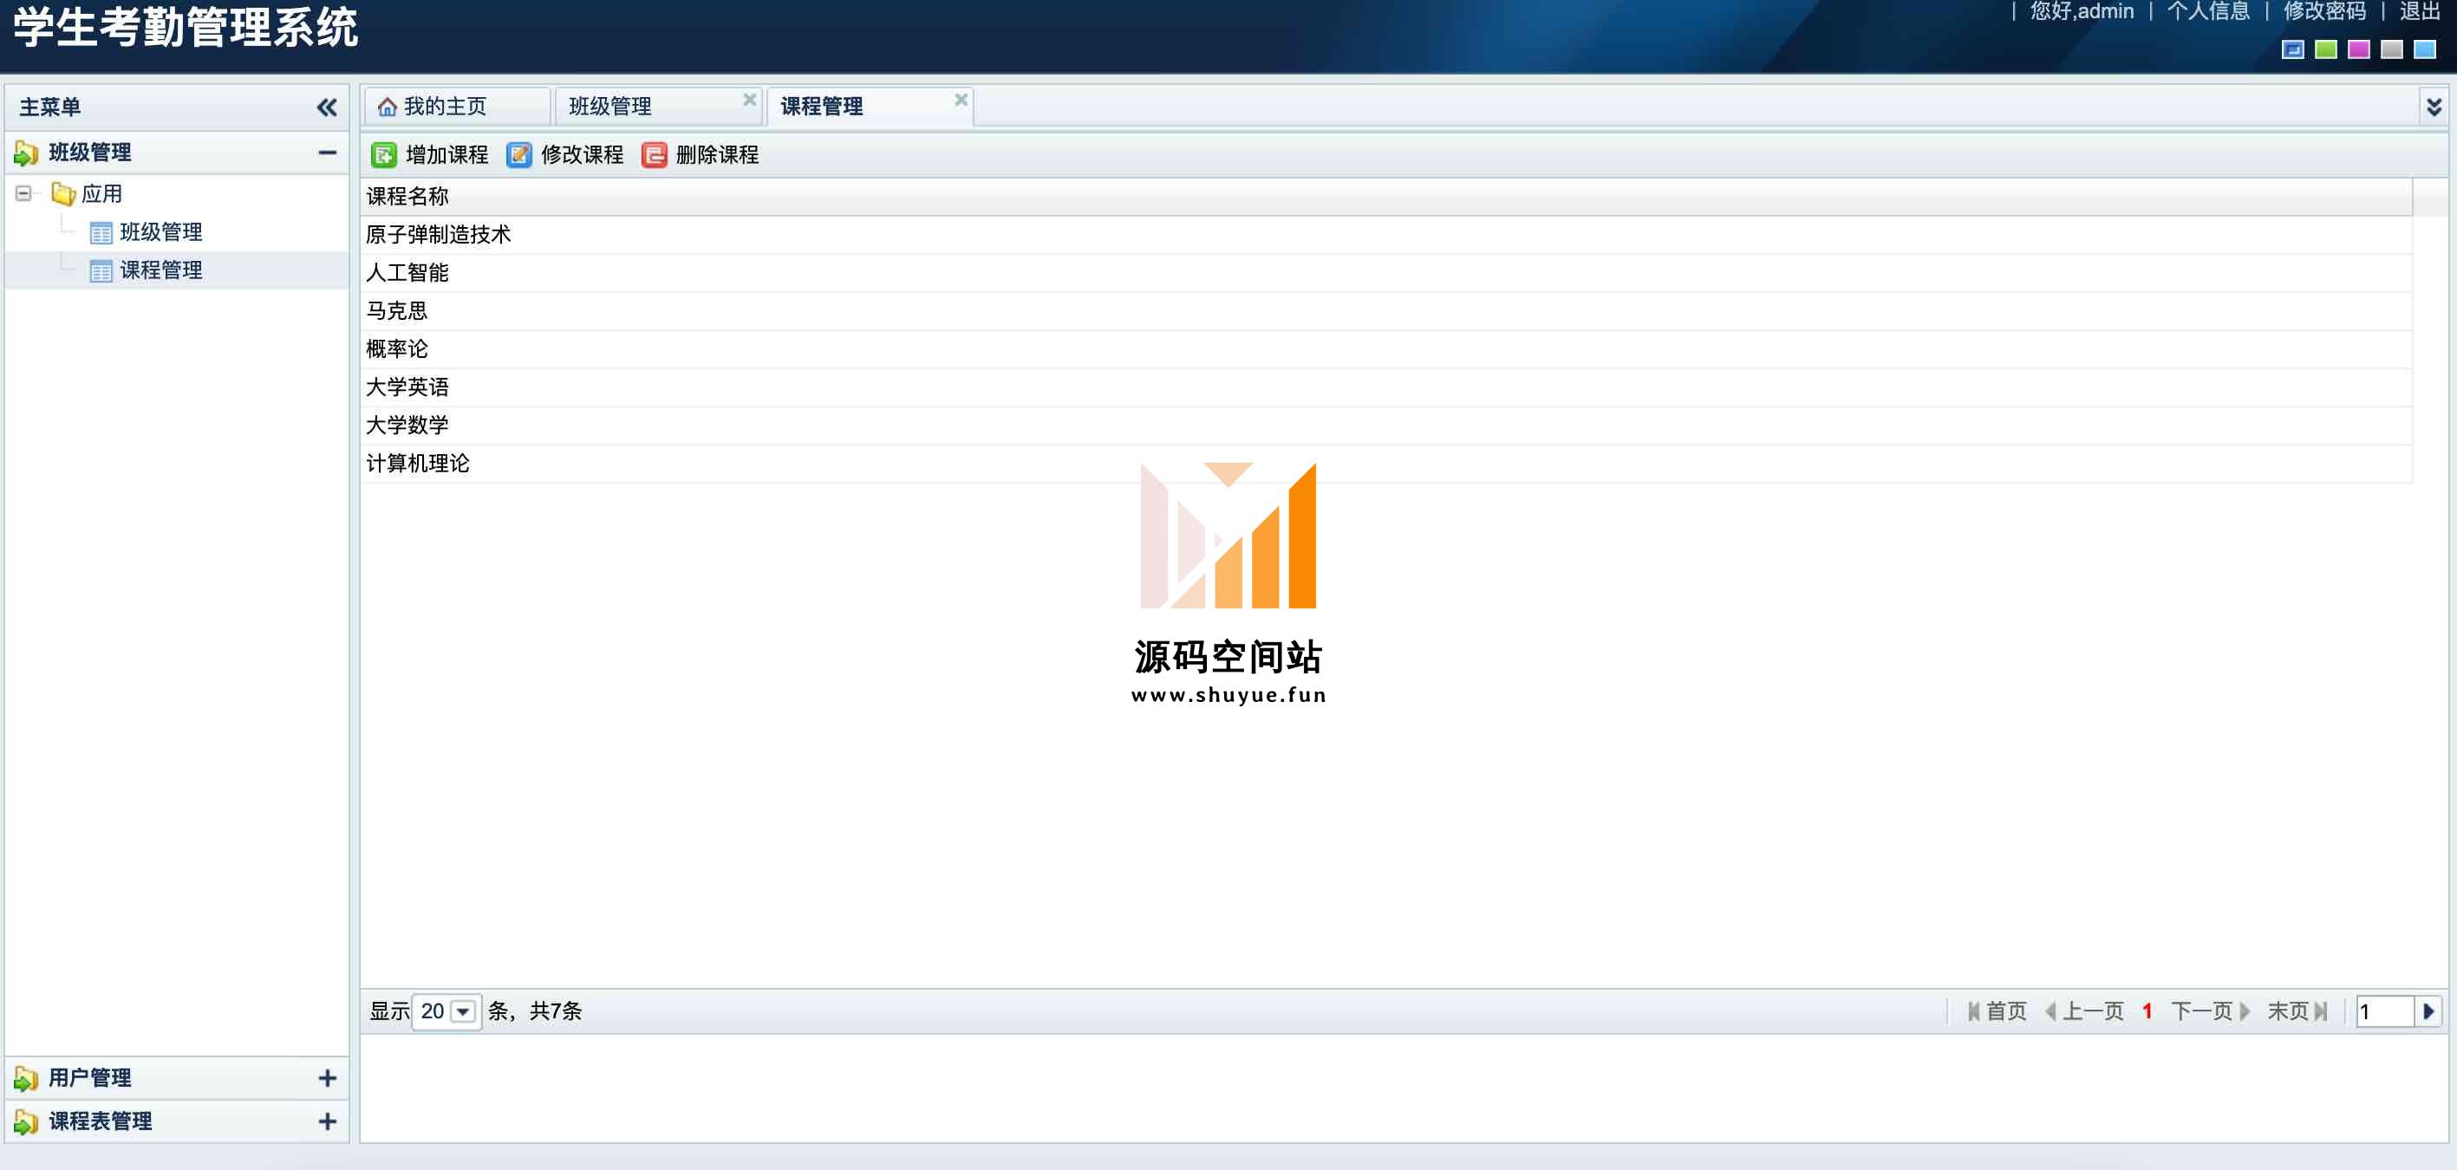Click the page number input field
The height and width of the screenshot is (1170, 2457).
coord(2384,1011)
